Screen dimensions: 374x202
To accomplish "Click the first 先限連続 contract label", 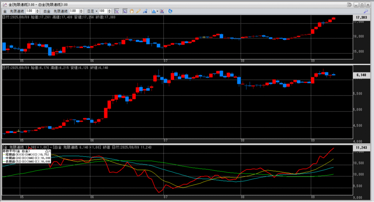I will [x=17, y=11].
